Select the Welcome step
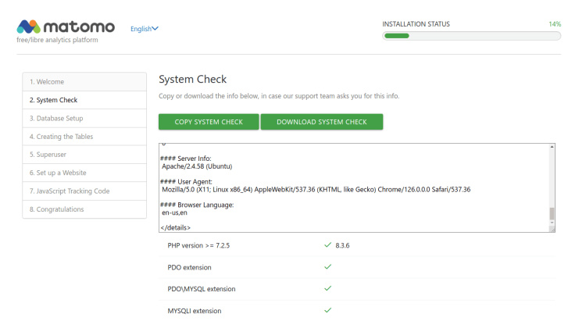The image size is (586, 321). tap(84, 82)
